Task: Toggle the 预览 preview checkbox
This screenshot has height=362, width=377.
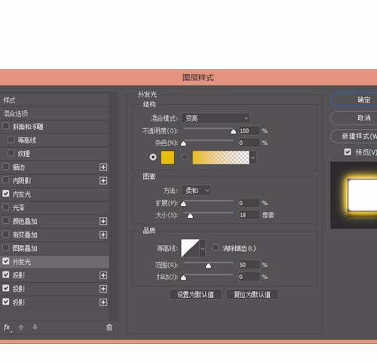Action: click(348, 152)
